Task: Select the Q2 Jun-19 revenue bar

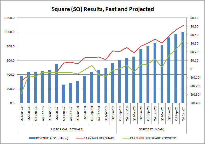Action: coord(113,83)
